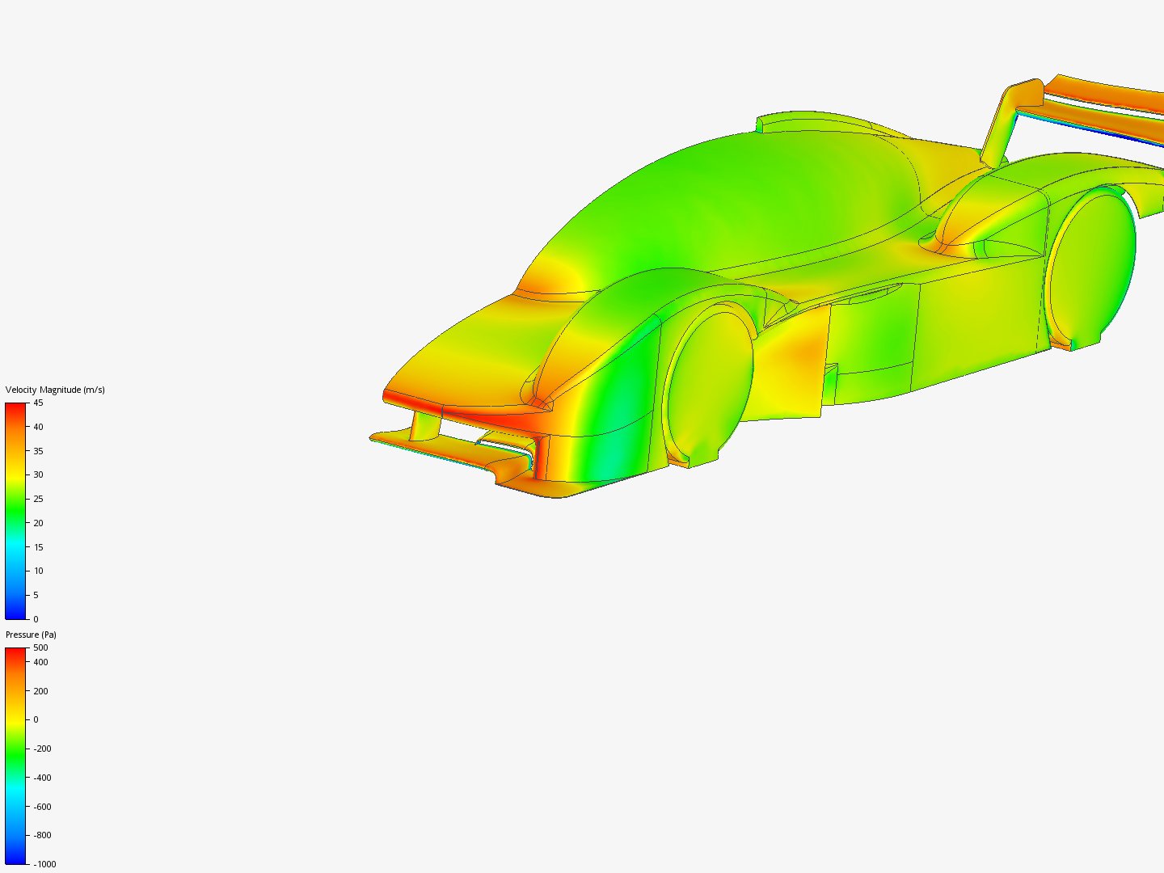This screenshot has width=1164, height=873.
Task: Click the pressure legend value -400
Action: click(x=42, y=778)
